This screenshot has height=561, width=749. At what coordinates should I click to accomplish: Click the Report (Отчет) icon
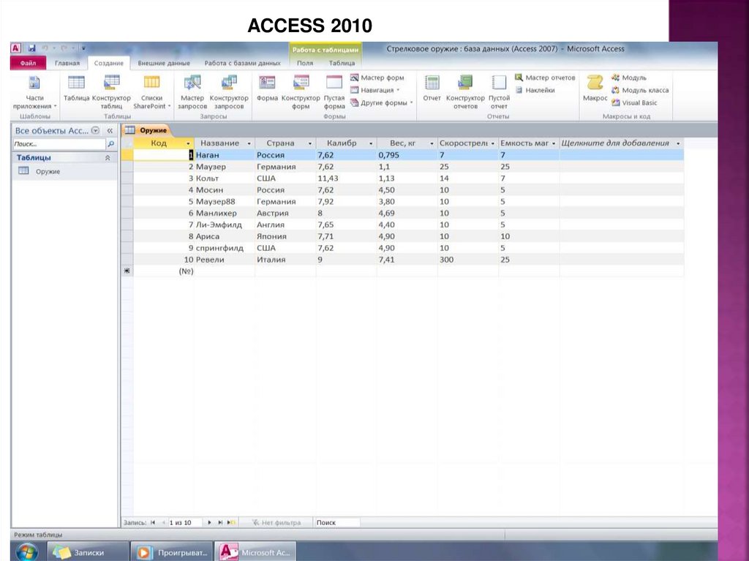432,83
